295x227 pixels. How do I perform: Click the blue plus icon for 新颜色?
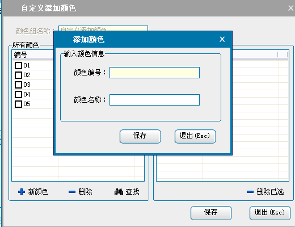pos(22,192)
